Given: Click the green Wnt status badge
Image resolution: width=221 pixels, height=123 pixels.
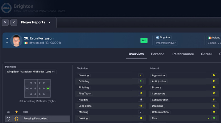Looking at the screenshot, I should 144,40.
